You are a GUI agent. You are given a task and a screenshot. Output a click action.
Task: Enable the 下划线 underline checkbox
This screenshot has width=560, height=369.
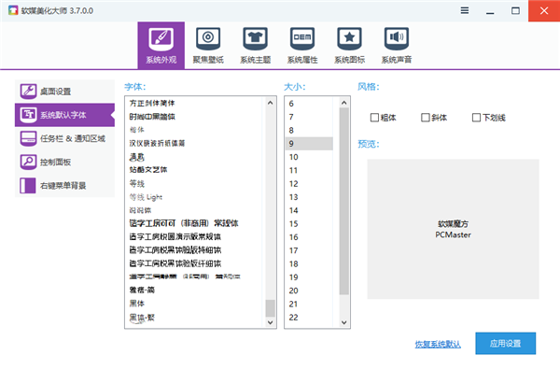(x=476, y=118)
